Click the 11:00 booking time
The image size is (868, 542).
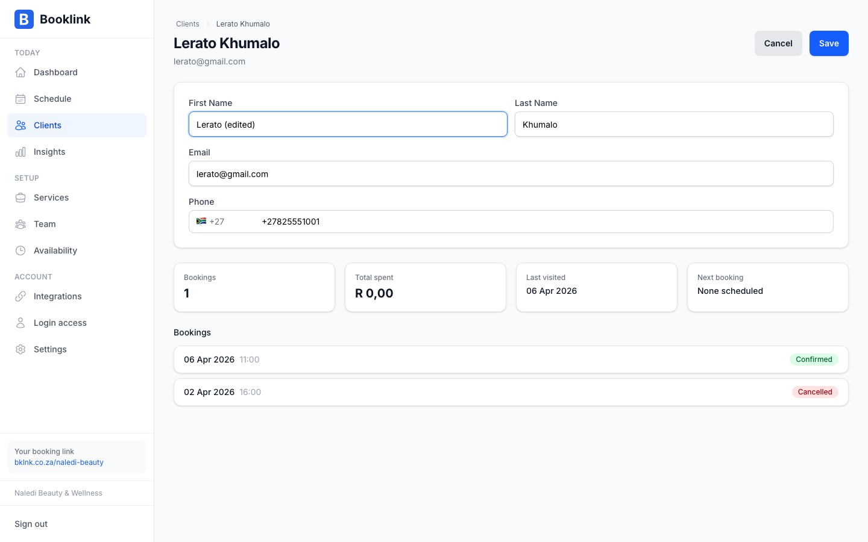click(x=250, y=360)
